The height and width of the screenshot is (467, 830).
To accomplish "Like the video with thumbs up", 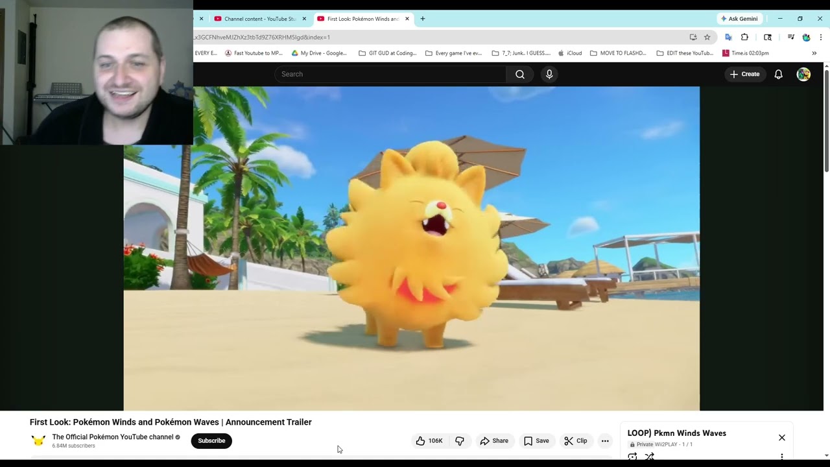I will pyautogui.click(x=429, y=441).
